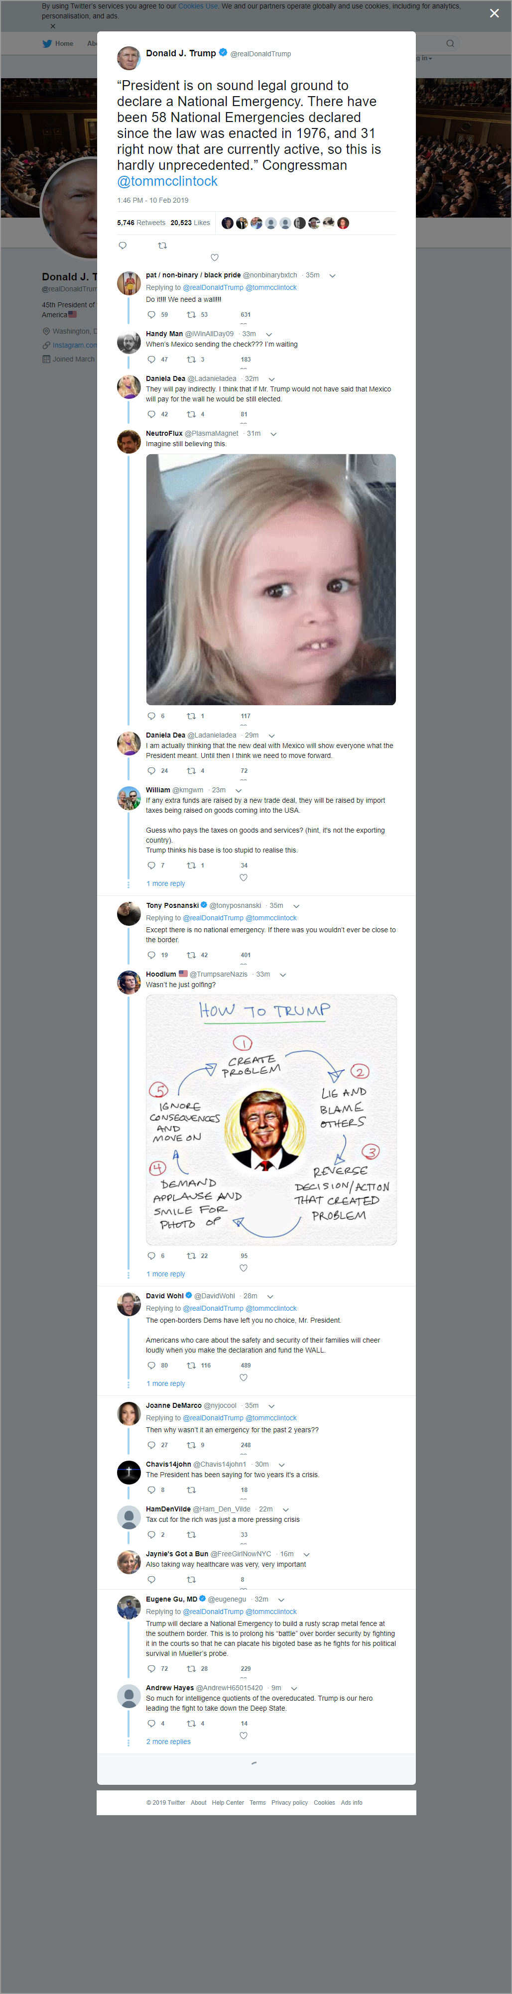Click the retweet icon under Trump's main tweet
Viewport: 512px width, 1994px height.
pyautogui.click(x=162, y=246)
